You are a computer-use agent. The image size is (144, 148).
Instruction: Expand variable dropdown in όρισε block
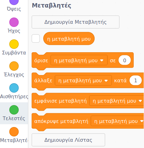pos(79,60)
